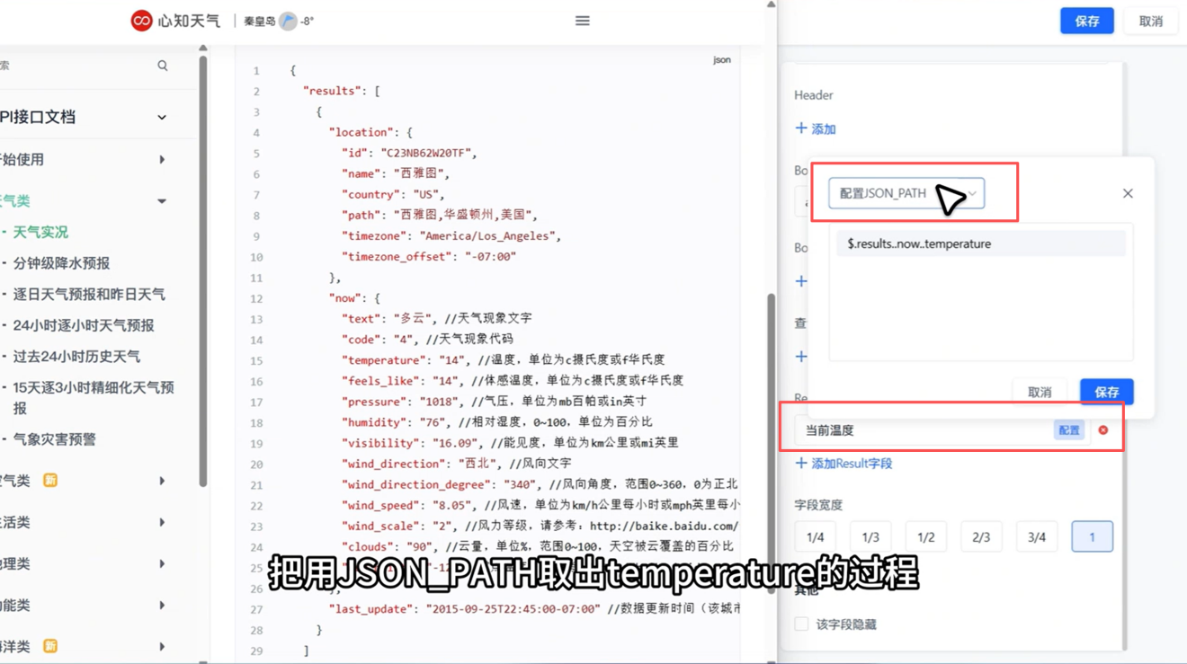Click the "humidity": "76" code line
Image resolution: width=1187 pixels, height=664 pixels.
pos(497,422)
